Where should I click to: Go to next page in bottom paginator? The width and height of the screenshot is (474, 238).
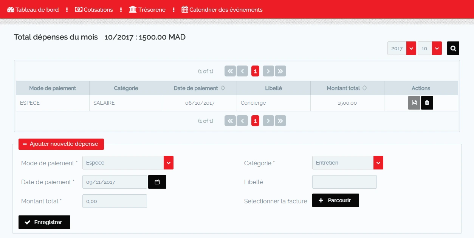tap(268, 121)
